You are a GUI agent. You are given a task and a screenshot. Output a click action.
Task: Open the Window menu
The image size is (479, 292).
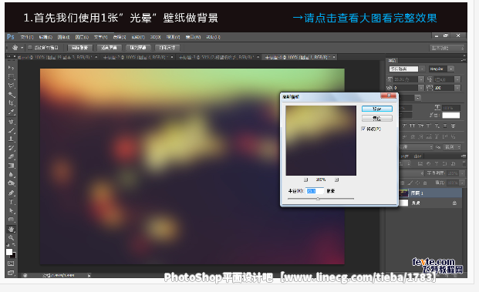coord(193,37)
